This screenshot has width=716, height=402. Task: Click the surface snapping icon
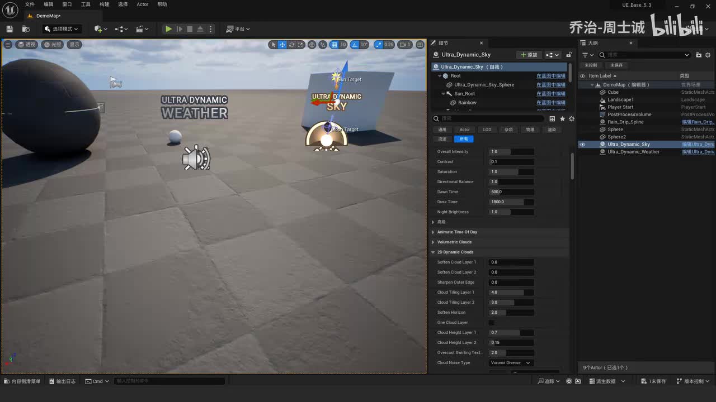(x=323, y=45)
